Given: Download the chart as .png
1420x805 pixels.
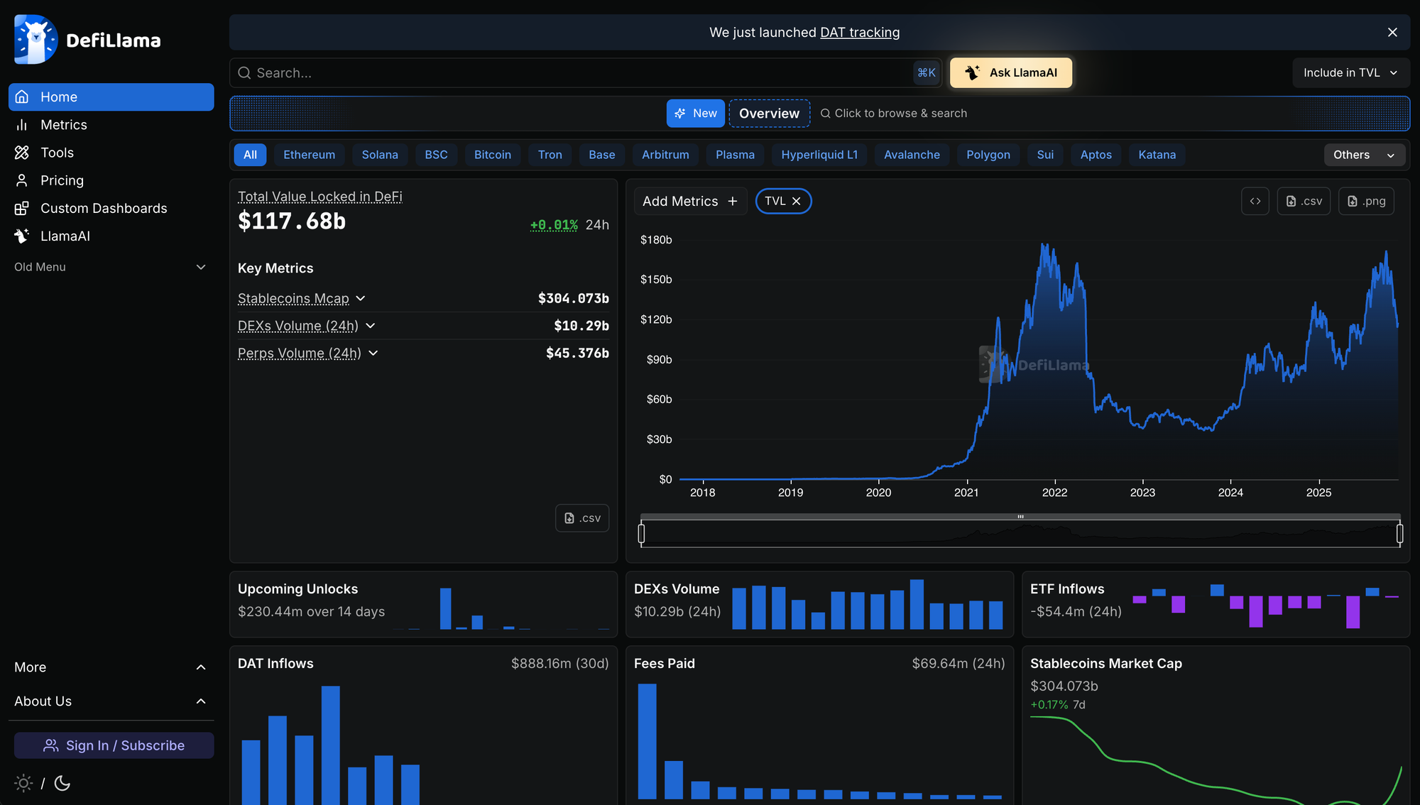Looking at the screenshot, I should (x=1366, y=201).
